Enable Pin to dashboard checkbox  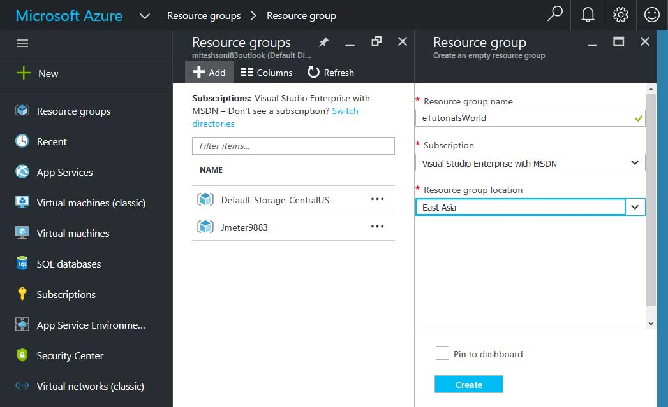tap(442, 353)
